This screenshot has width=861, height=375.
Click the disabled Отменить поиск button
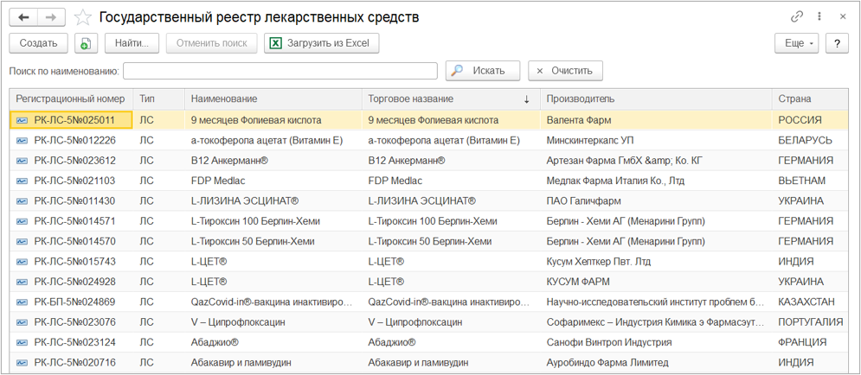211,43
